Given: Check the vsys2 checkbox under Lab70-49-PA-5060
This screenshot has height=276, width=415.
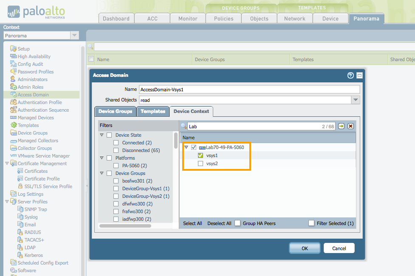Looking at the screenshot, I should click(200, 163).
